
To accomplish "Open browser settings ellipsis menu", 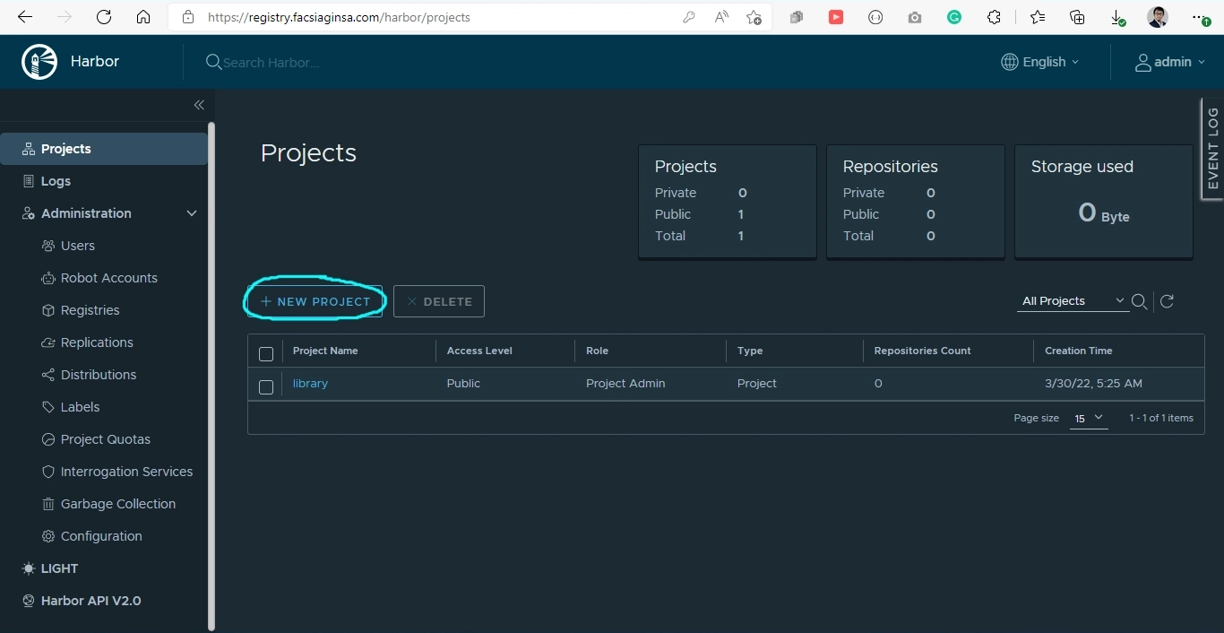I will click(1201, 17).
